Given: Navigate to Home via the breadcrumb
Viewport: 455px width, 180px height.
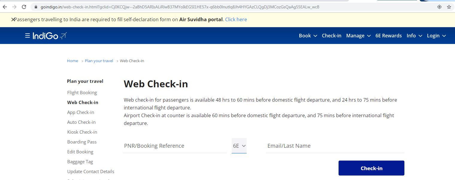Looking at the screenshot, I should coord(72,61).
